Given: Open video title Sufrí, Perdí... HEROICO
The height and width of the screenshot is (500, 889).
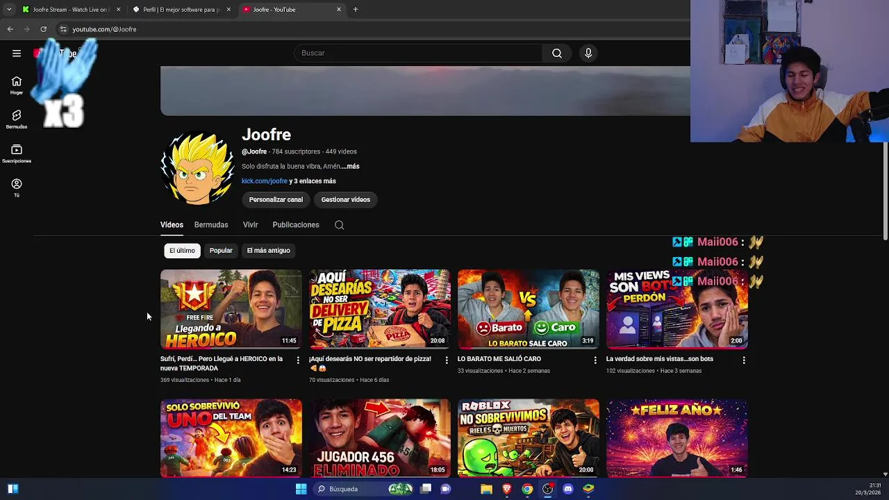Looking at the screenshot, I should click(222, 364).
